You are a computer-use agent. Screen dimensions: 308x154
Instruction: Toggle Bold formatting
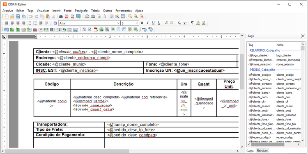click(x=142, y=23)
